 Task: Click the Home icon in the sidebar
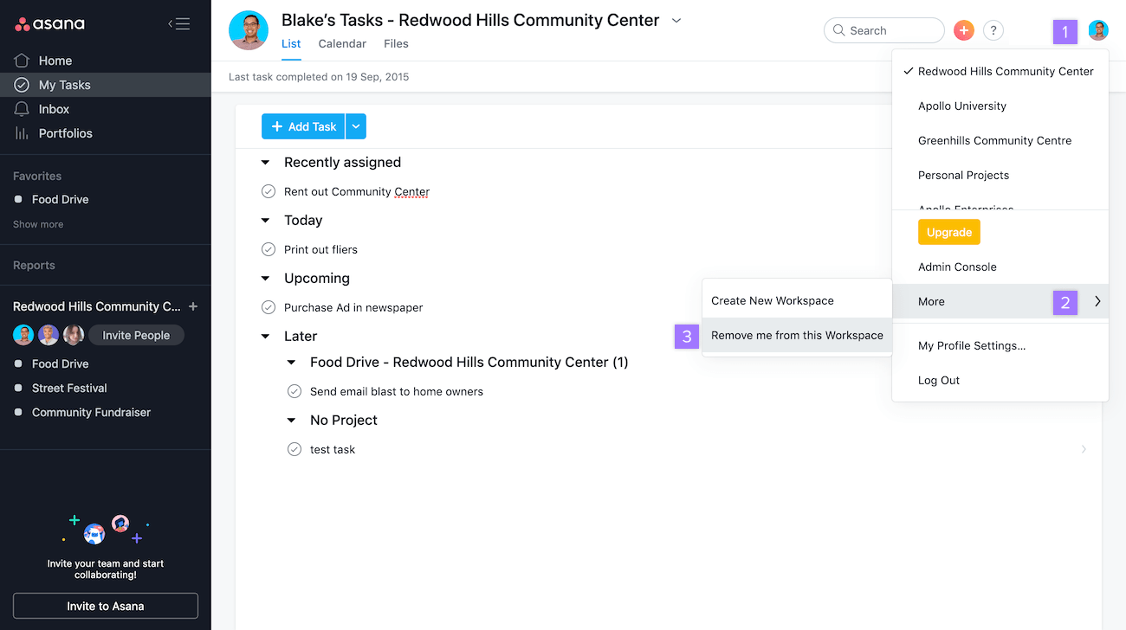tap(22, 61)
